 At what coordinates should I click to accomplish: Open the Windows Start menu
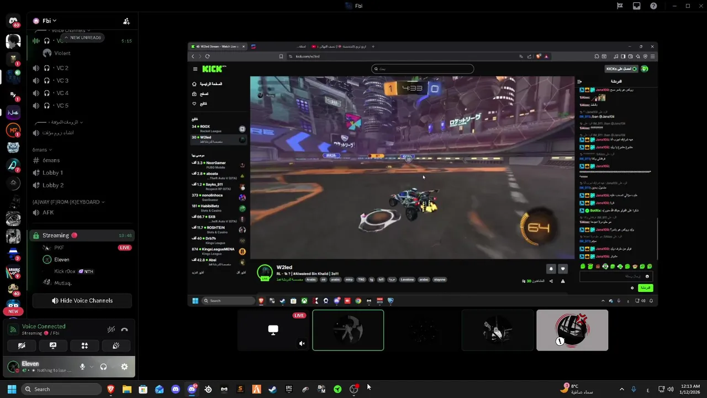click(12, 389)
